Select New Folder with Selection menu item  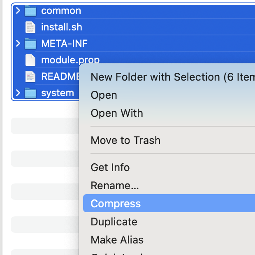click(x=165, y=77)
